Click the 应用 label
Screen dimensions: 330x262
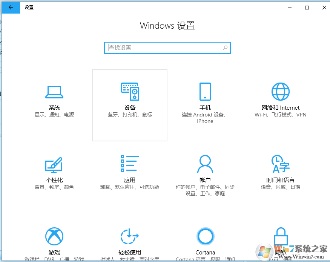pyautogui.click(x=130, y=180)
